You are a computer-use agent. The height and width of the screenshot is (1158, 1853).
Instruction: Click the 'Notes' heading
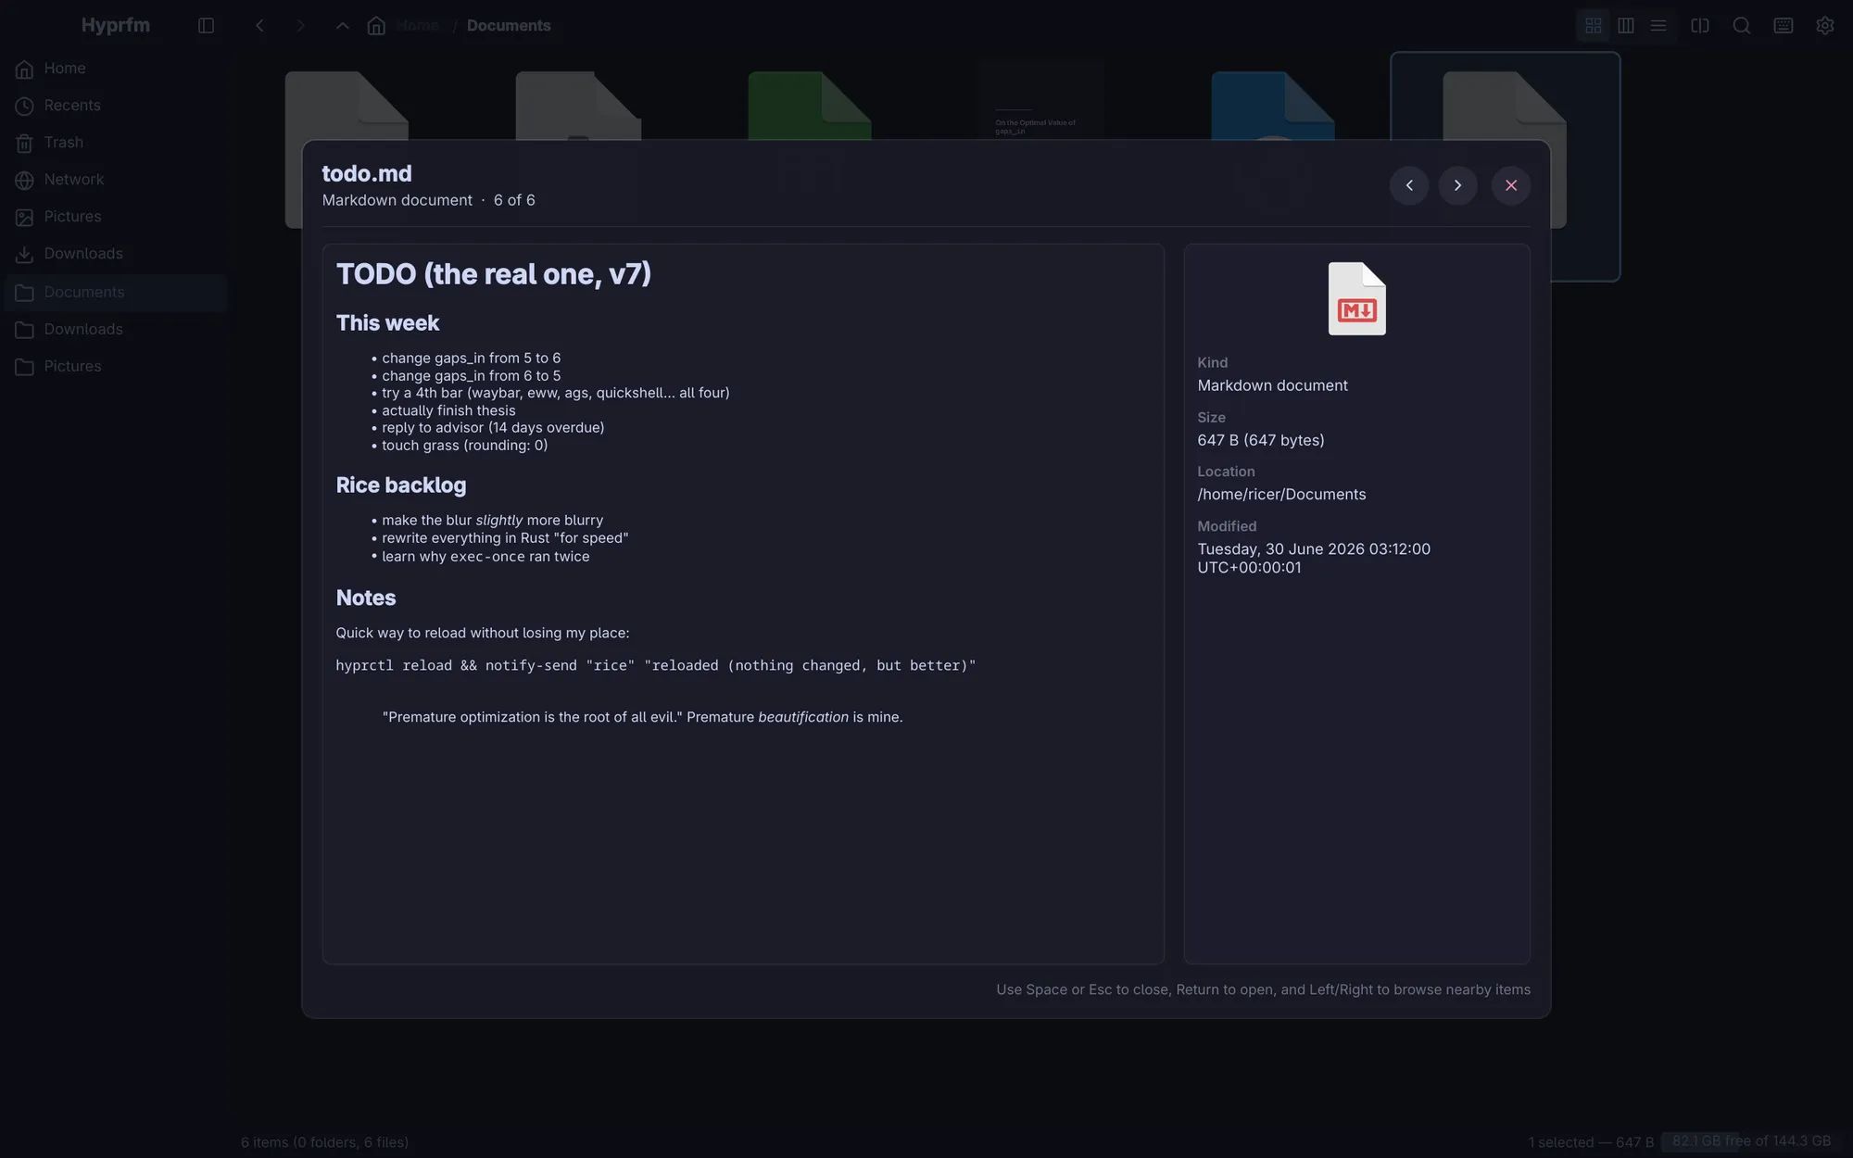(366, 598)
